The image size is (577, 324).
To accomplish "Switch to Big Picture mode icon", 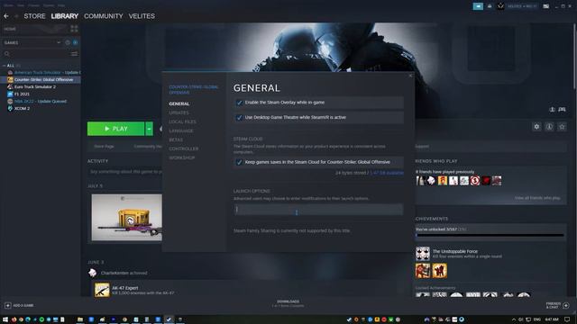I will 546,6.
